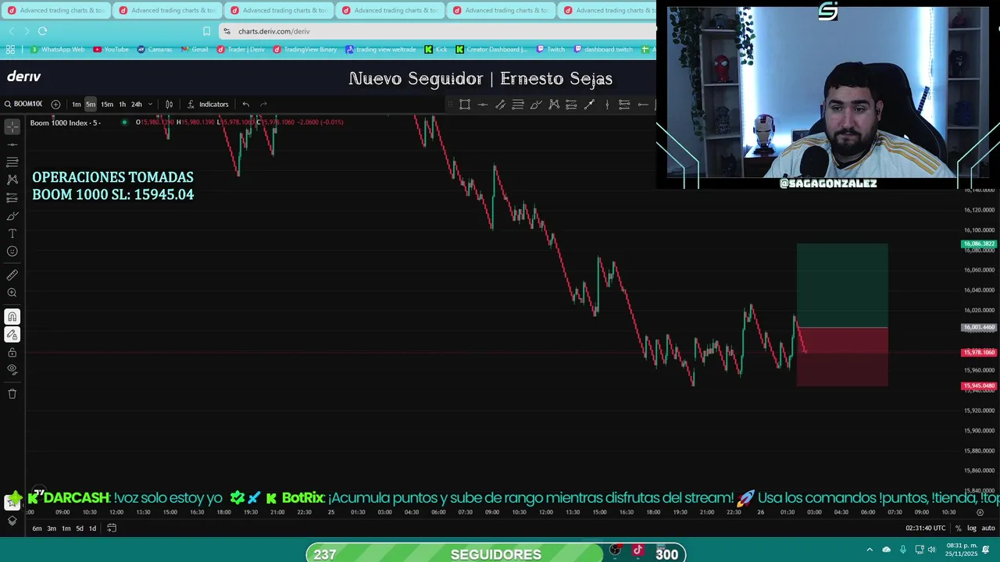This screenshot has width=1000, height=562.
Task: Expand the time interval dropdown chevron
Action: click(x=150, y=105)
